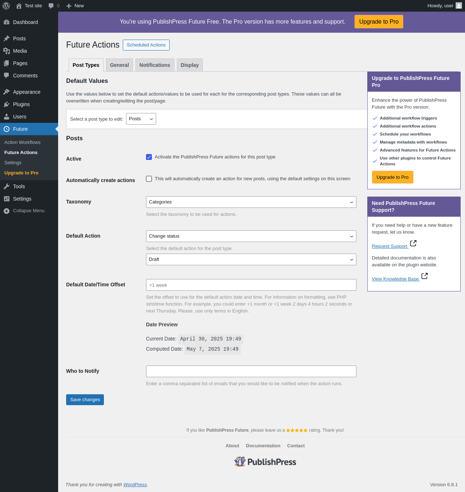Open the Draft status dropdown

tap(251, 259)
